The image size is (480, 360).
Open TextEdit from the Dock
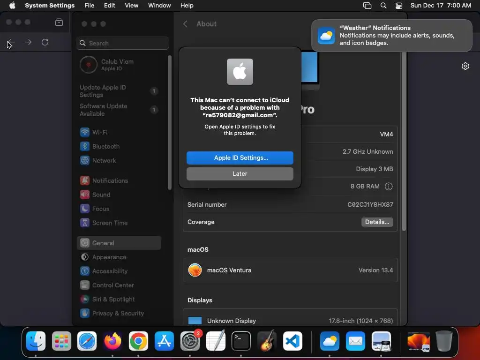216,341
